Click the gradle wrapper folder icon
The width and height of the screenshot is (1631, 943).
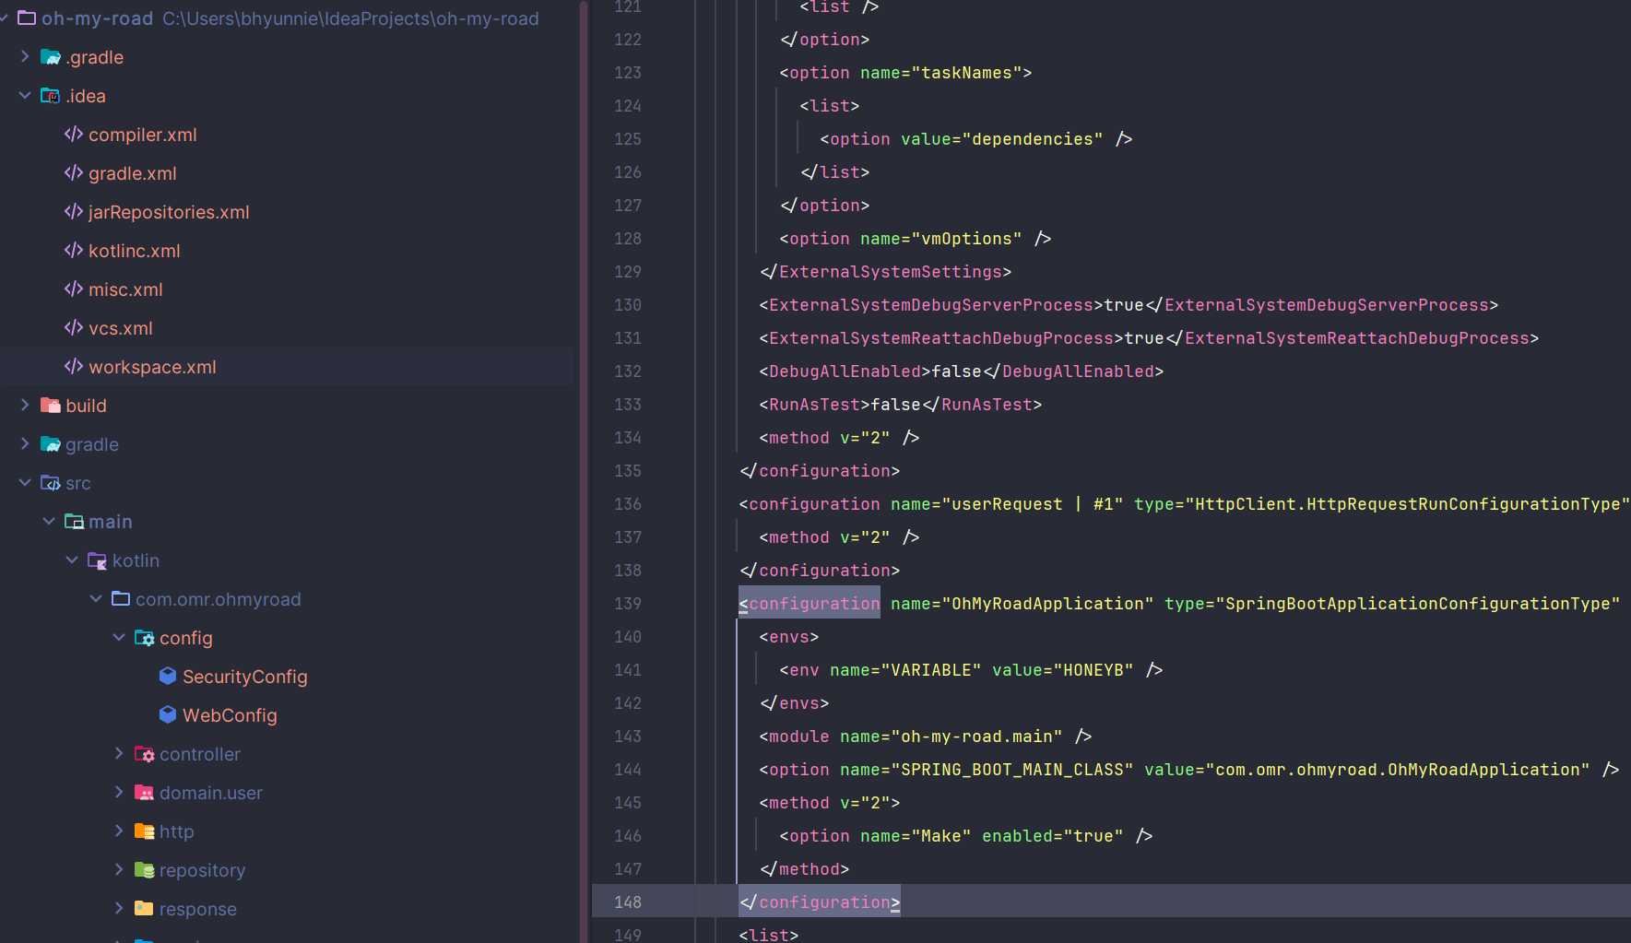click(51, 444)
